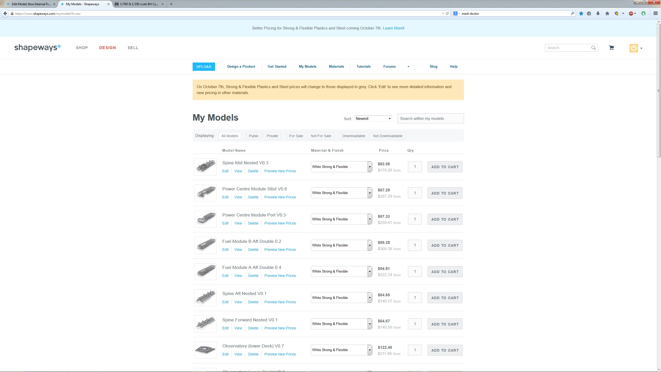
Task: Click the bookmark star icon in toolbar
Action: [x=581, y=13]
